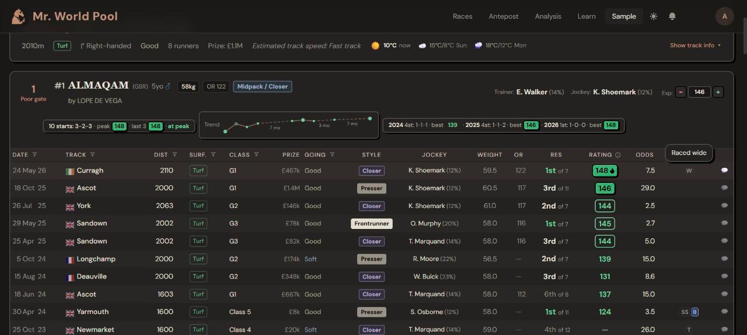
Task: Open the TRACK column filter
Action: tap(92, 155)
